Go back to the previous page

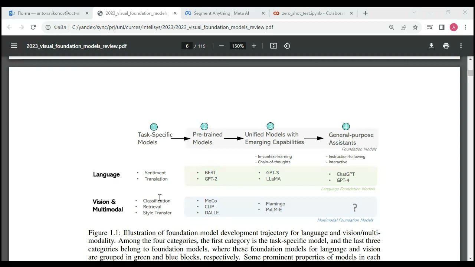[10, 27]
